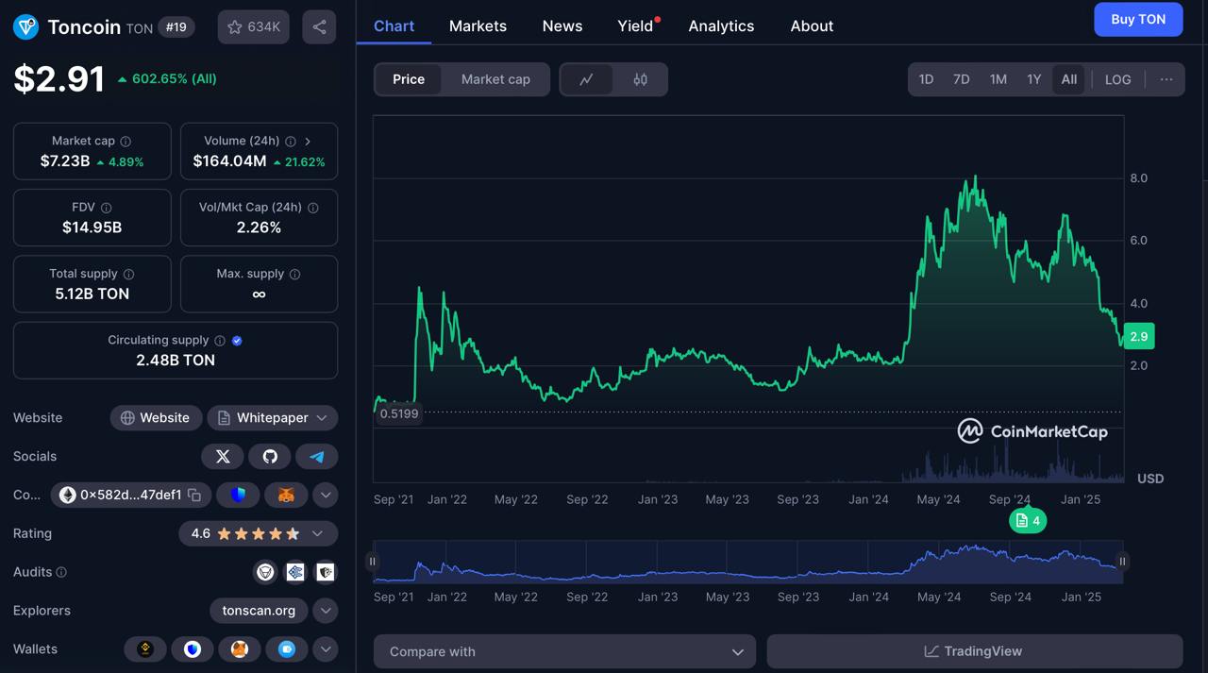
Task: Open the GitHub social link
Action: coord(270,457)
